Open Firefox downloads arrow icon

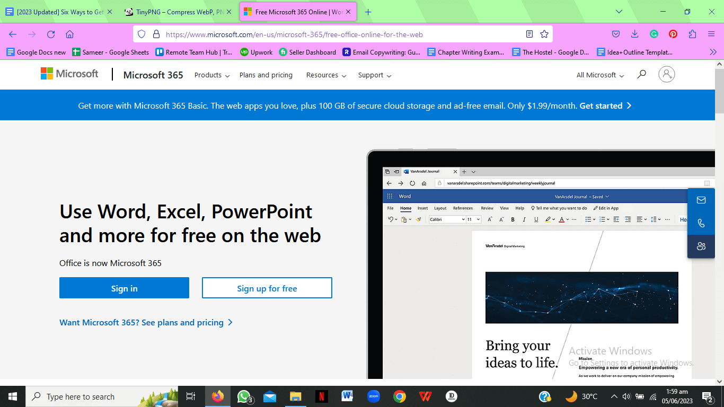coord(634,34)
